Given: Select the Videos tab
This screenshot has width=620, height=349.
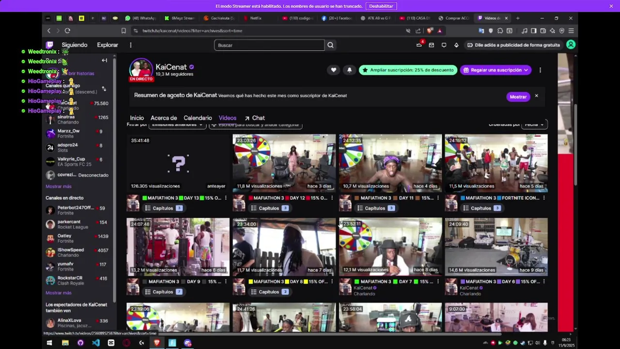Looking at the screenshot, I should click(x=227, y=118).
